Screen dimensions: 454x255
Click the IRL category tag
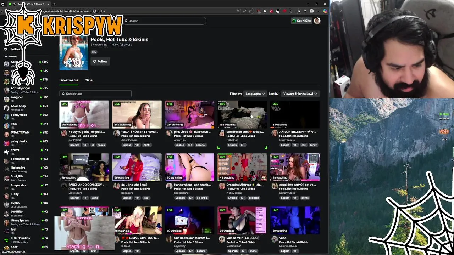tap(94, 52)
